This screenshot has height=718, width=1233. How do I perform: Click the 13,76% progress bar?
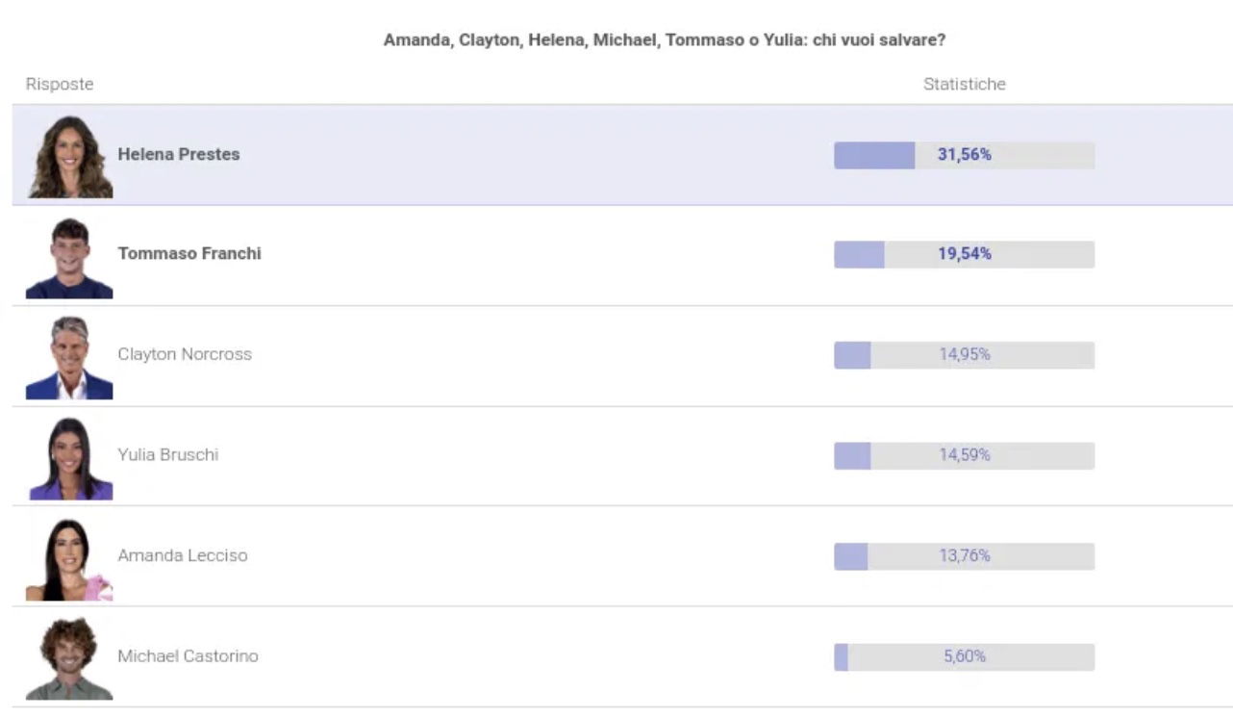click(964, 556)
